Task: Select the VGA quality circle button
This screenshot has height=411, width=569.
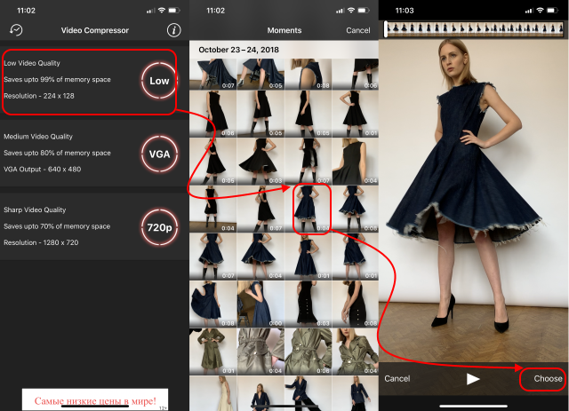Action: (159, 154)
